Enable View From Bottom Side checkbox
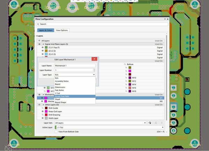Viewport: 209px width, 151px height. [x=56, y=132]
